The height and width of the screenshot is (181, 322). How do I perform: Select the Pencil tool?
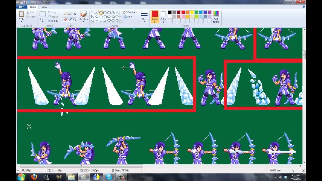tap(65, 14)
